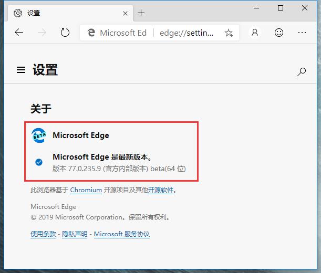Click the disabled forward arrow button

(42, 33)
